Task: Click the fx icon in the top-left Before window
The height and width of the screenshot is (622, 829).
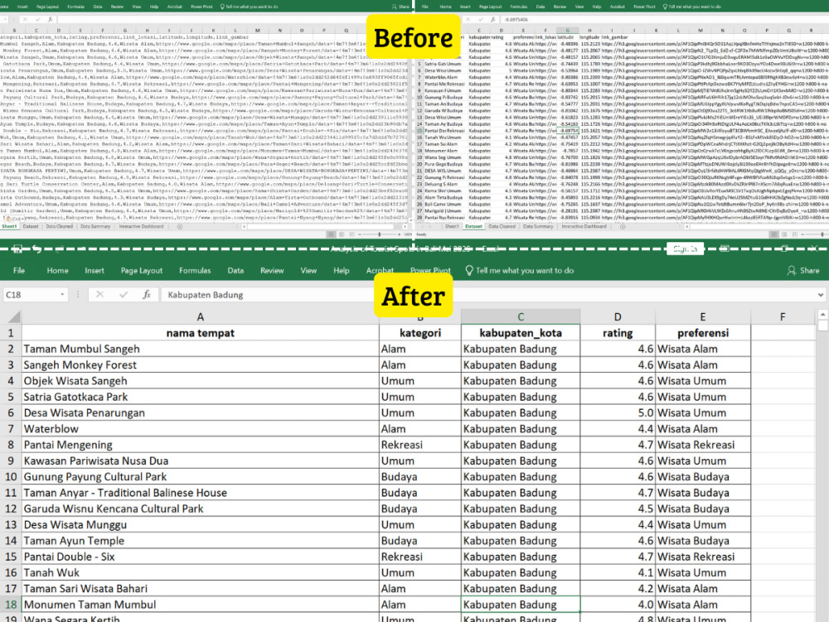Action: [51, 20]
